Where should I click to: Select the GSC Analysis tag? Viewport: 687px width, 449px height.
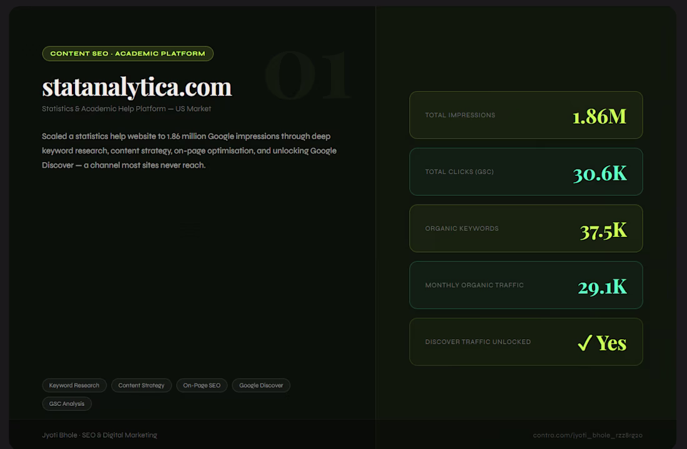point(67,403)
